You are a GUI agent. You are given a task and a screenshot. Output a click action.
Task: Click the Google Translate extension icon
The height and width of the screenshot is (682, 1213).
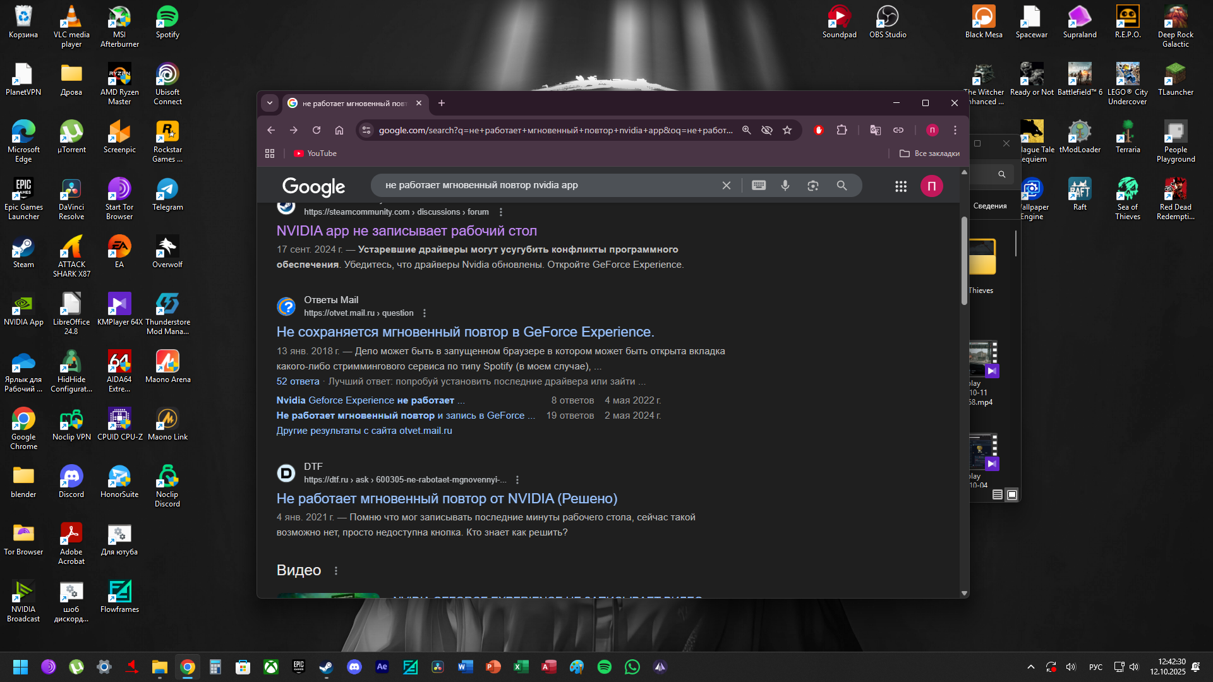(x=875, y=130)
